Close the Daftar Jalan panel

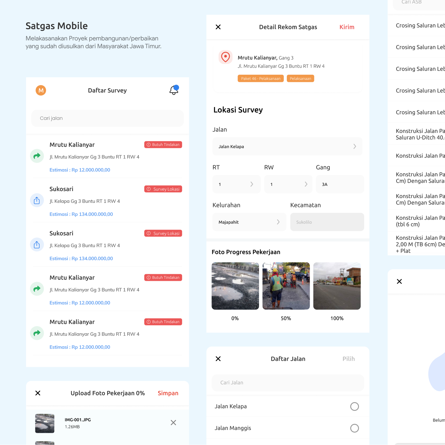coord(218,359)
